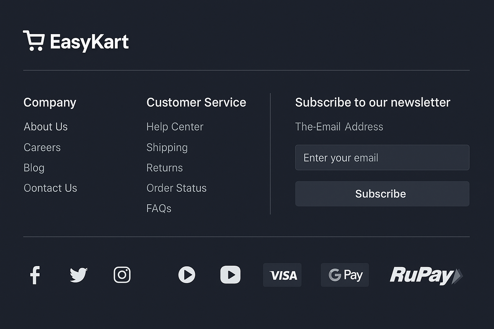Click the RuPay payment logo
The image size is (494, 329).
(x=426, y=275)
